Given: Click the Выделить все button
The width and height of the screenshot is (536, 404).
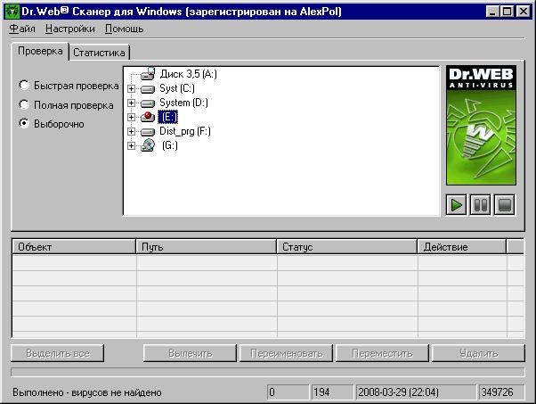Looking at the screenshot, I should point(57,353).
